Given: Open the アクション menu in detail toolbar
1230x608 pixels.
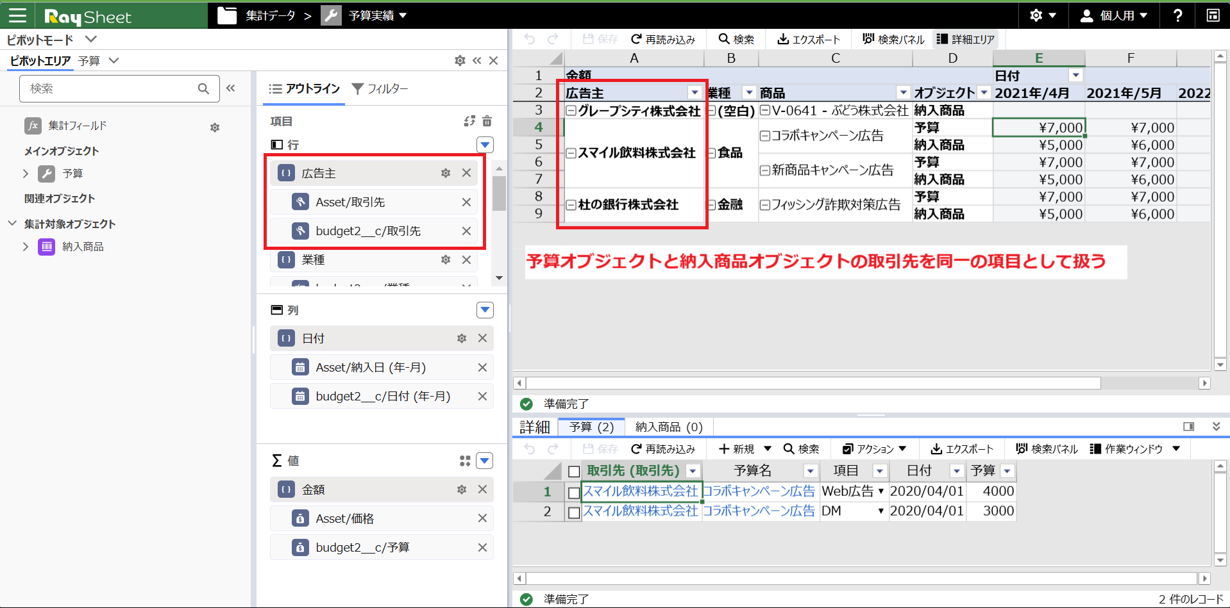Looking at the screenshot, I should coord(875,449).
